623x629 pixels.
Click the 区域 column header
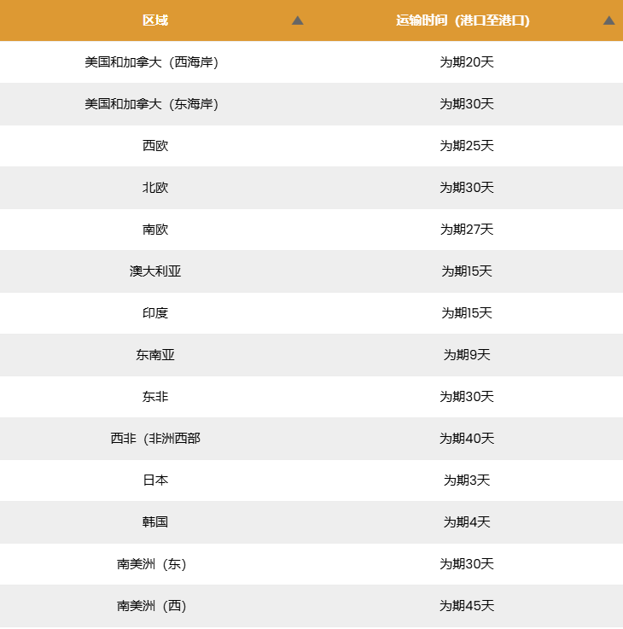pos(155,20)
